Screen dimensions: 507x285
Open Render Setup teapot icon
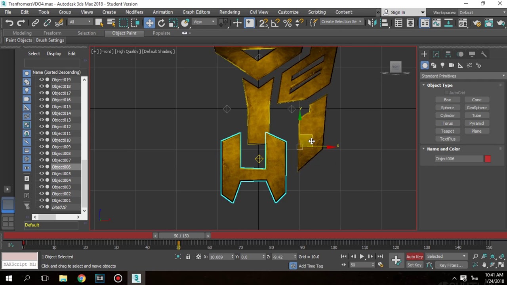(x=477, y=23)
